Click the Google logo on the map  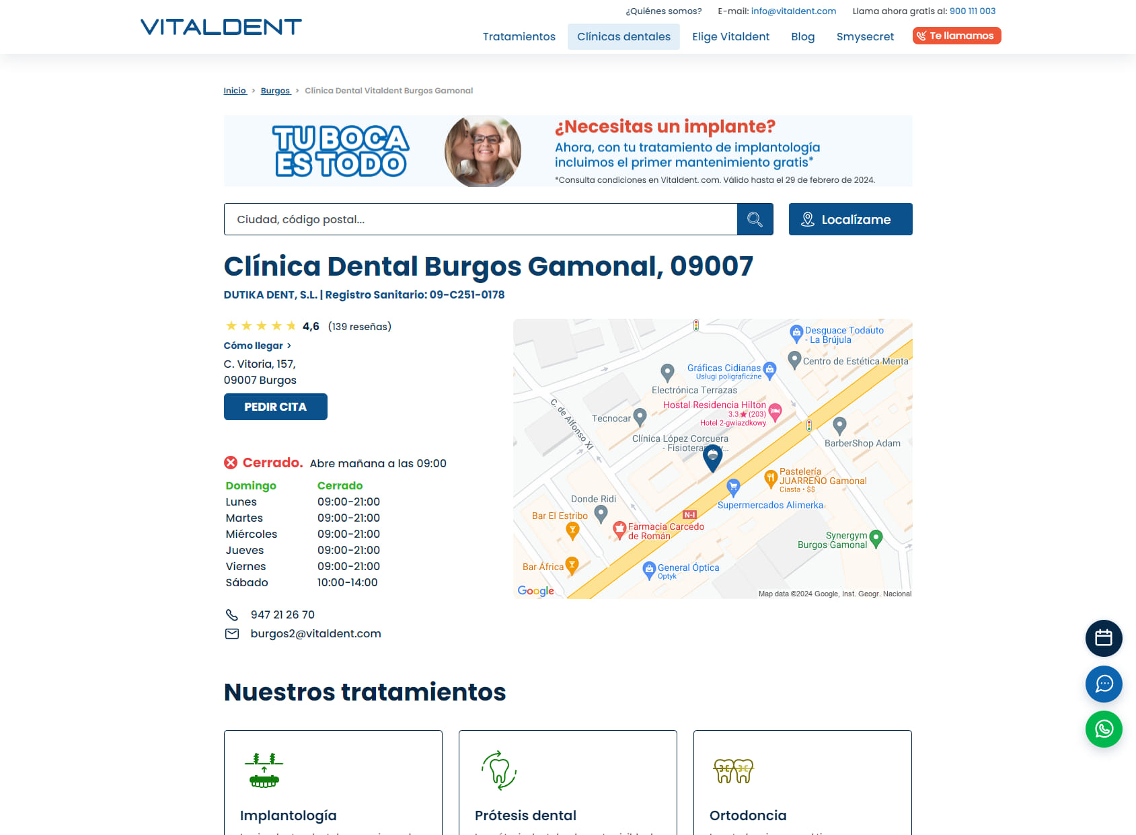pos(535,591)
